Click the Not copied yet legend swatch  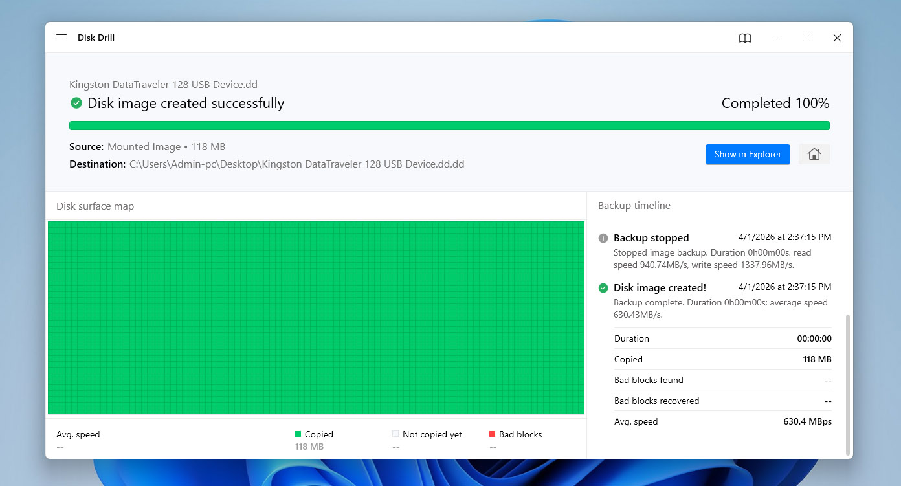pyautogui.click(x=395, y=434)
